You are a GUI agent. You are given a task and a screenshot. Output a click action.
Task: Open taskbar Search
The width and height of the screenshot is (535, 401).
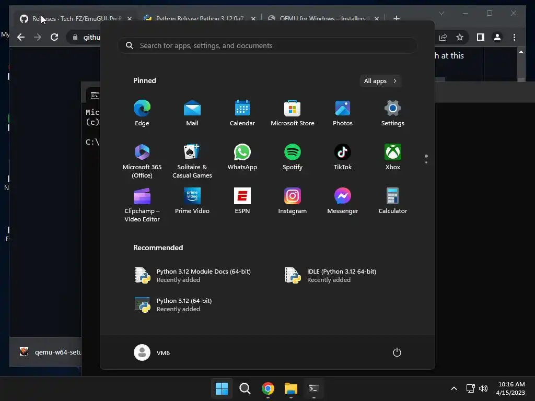click(245, 388)
